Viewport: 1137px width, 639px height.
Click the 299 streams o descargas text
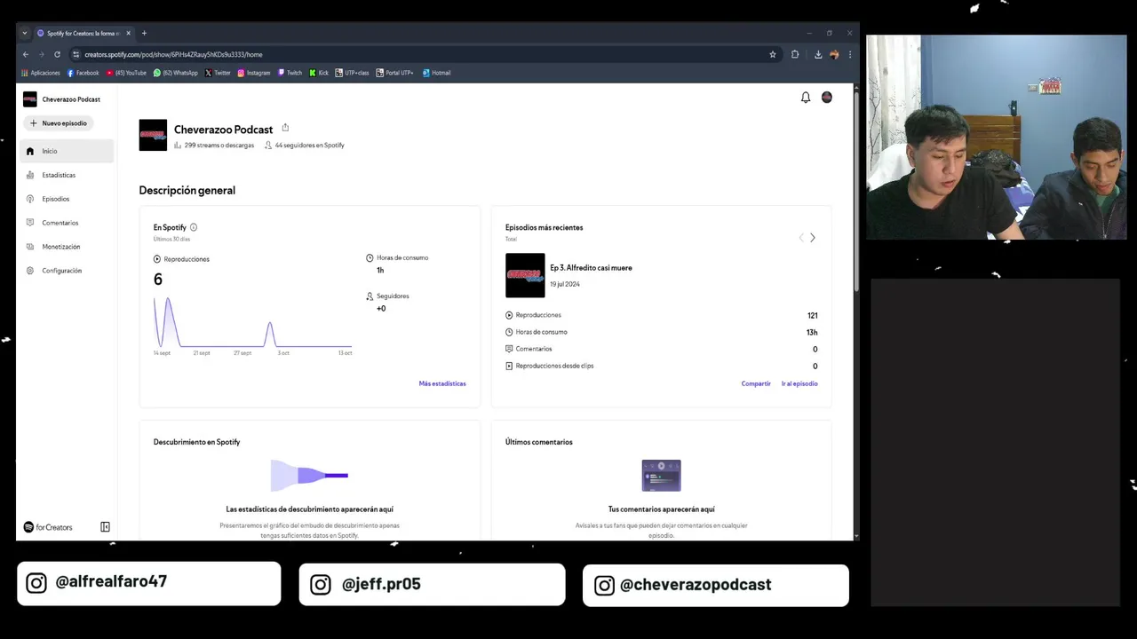219,145
